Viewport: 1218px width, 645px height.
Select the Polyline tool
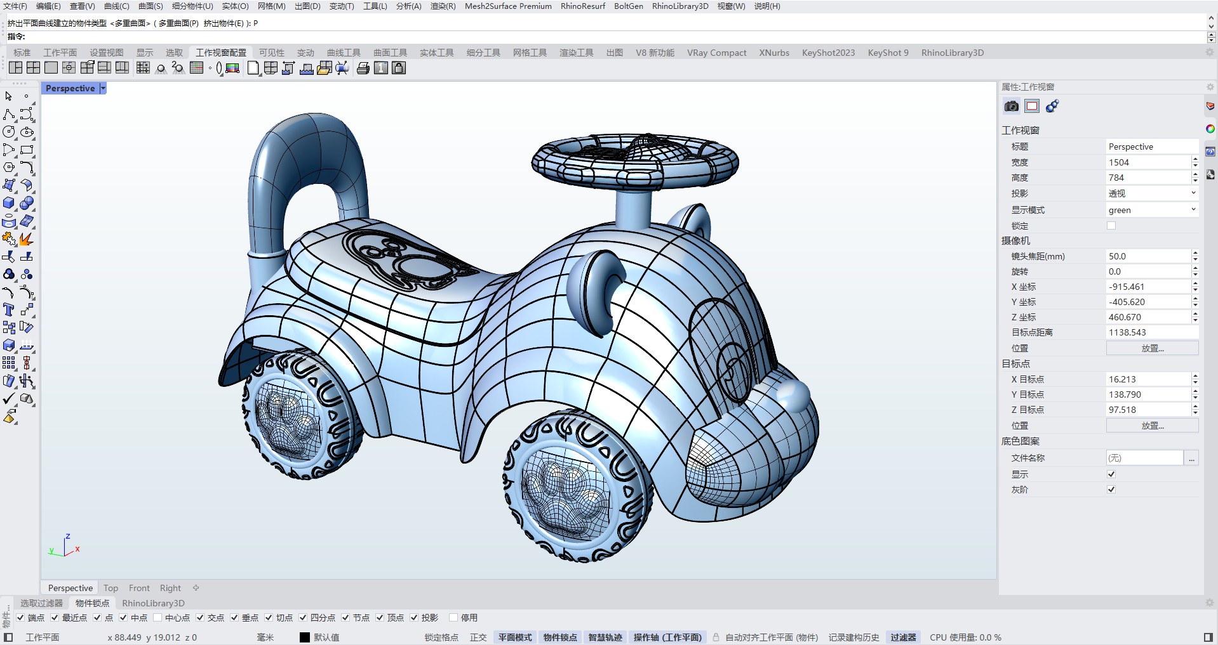click(x=9, y=114)
